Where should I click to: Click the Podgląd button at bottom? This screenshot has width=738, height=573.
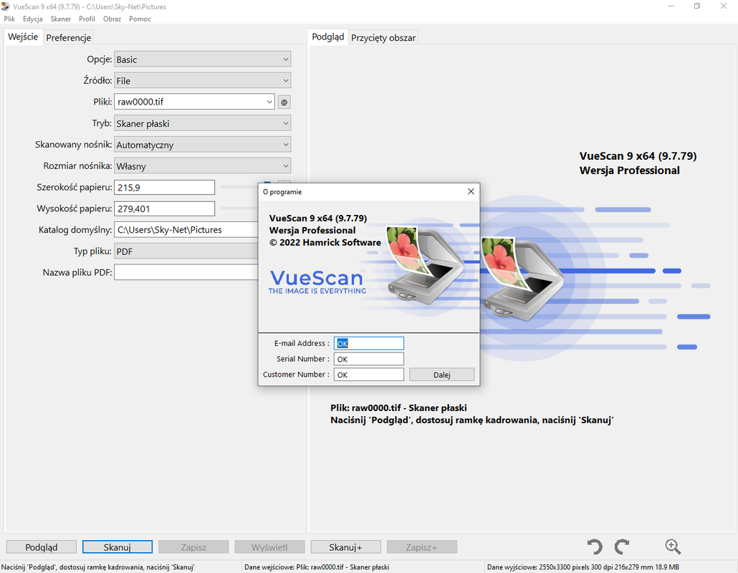(42, 547)
